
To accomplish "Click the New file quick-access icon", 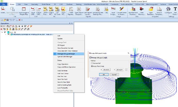I will 2,20.
